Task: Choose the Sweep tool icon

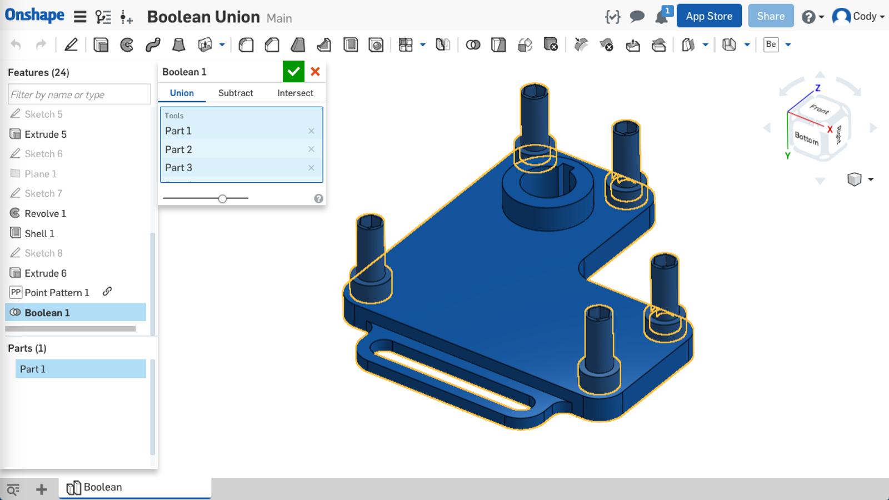Action: [x=153, y=44]
